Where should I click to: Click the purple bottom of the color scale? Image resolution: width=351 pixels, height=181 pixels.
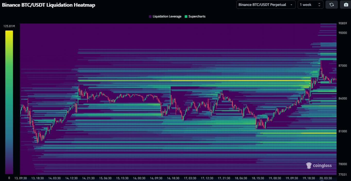(x=9, y=171)
